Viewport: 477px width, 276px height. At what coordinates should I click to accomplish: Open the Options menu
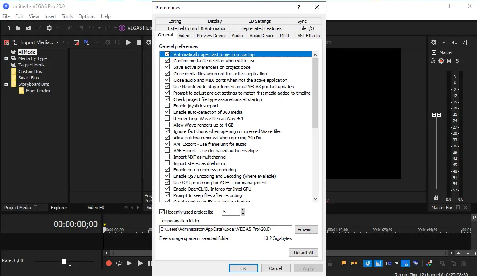pyautogui.click(x=87, y=16)
